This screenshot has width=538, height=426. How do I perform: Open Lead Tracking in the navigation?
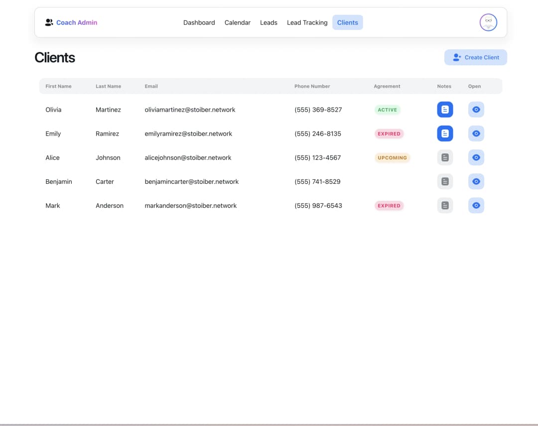[x=307, y=22]
